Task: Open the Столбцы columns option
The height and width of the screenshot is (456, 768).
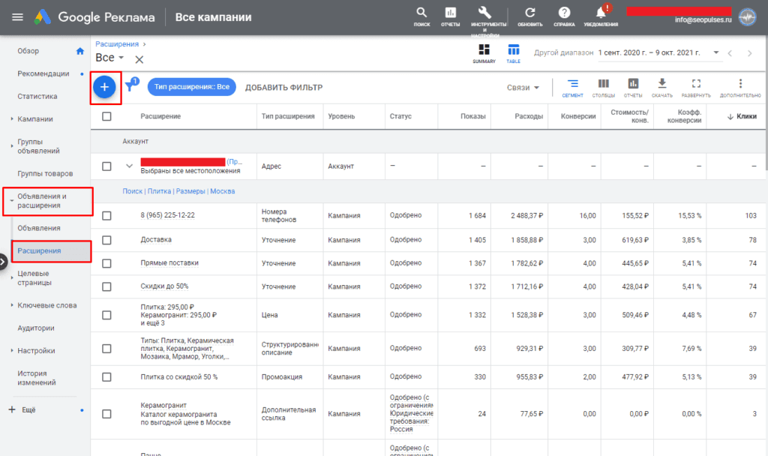Action: click(x=604, y=88)
